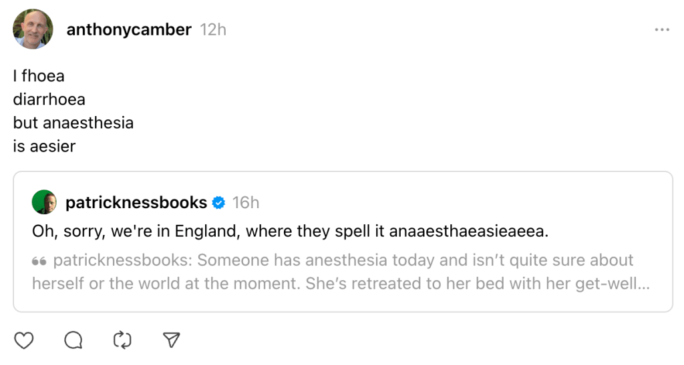Repost using the circular arrows icon

coord(123,340)
